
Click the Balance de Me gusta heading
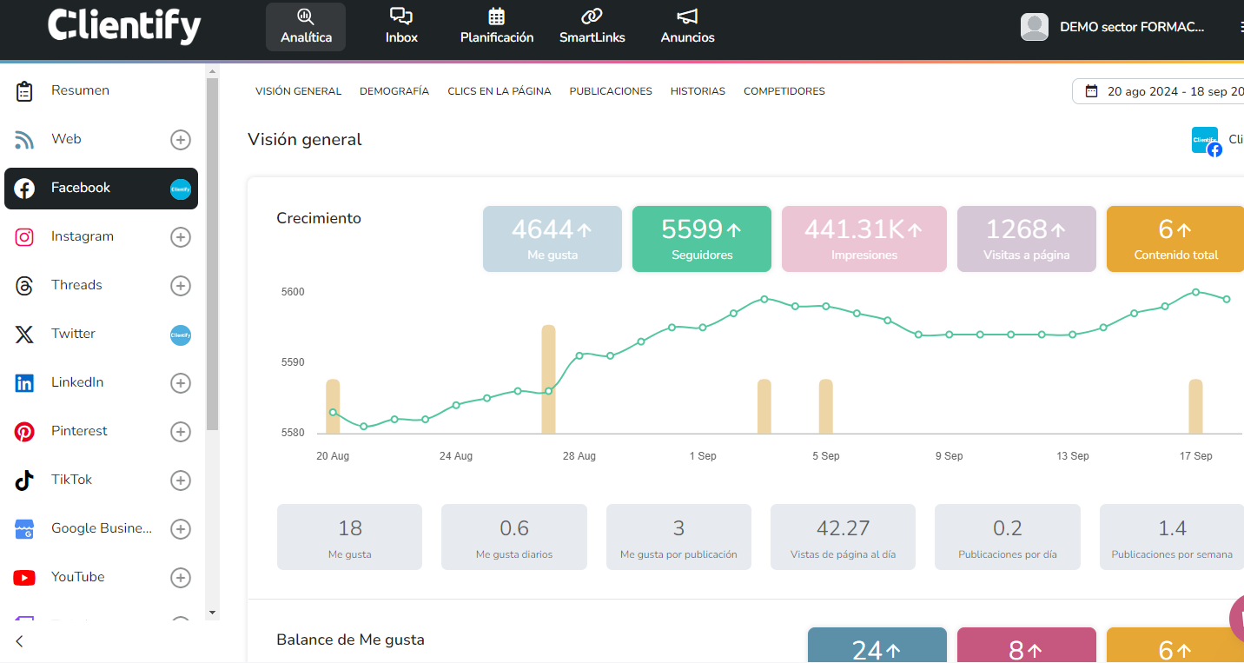tap(350, 640)
